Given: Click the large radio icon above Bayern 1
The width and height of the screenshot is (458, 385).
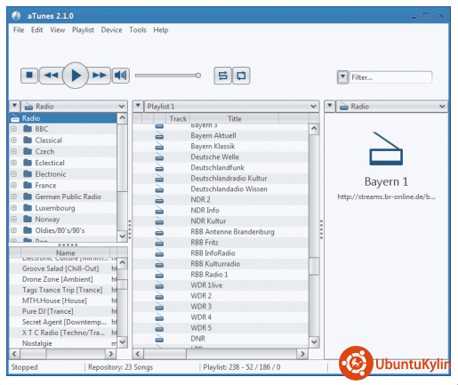Looking at the screenshot, I should 386,148.
